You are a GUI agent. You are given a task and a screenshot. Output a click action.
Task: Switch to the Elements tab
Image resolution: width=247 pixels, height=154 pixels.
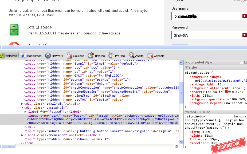tap(9, 56)
